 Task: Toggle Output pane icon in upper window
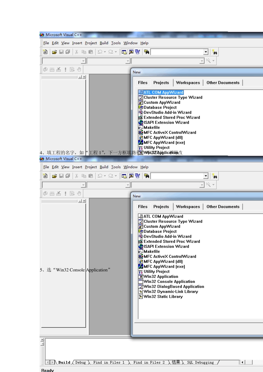(x=131, y=52)
